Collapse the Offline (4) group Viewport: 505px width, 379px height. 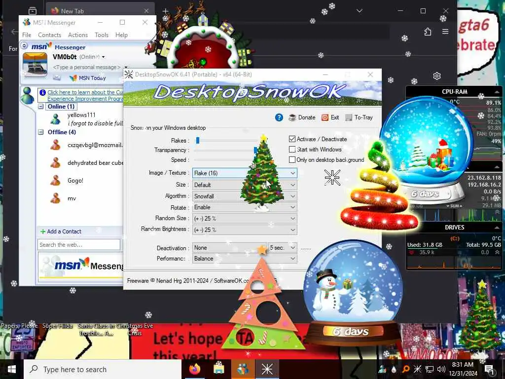(41, 132)
